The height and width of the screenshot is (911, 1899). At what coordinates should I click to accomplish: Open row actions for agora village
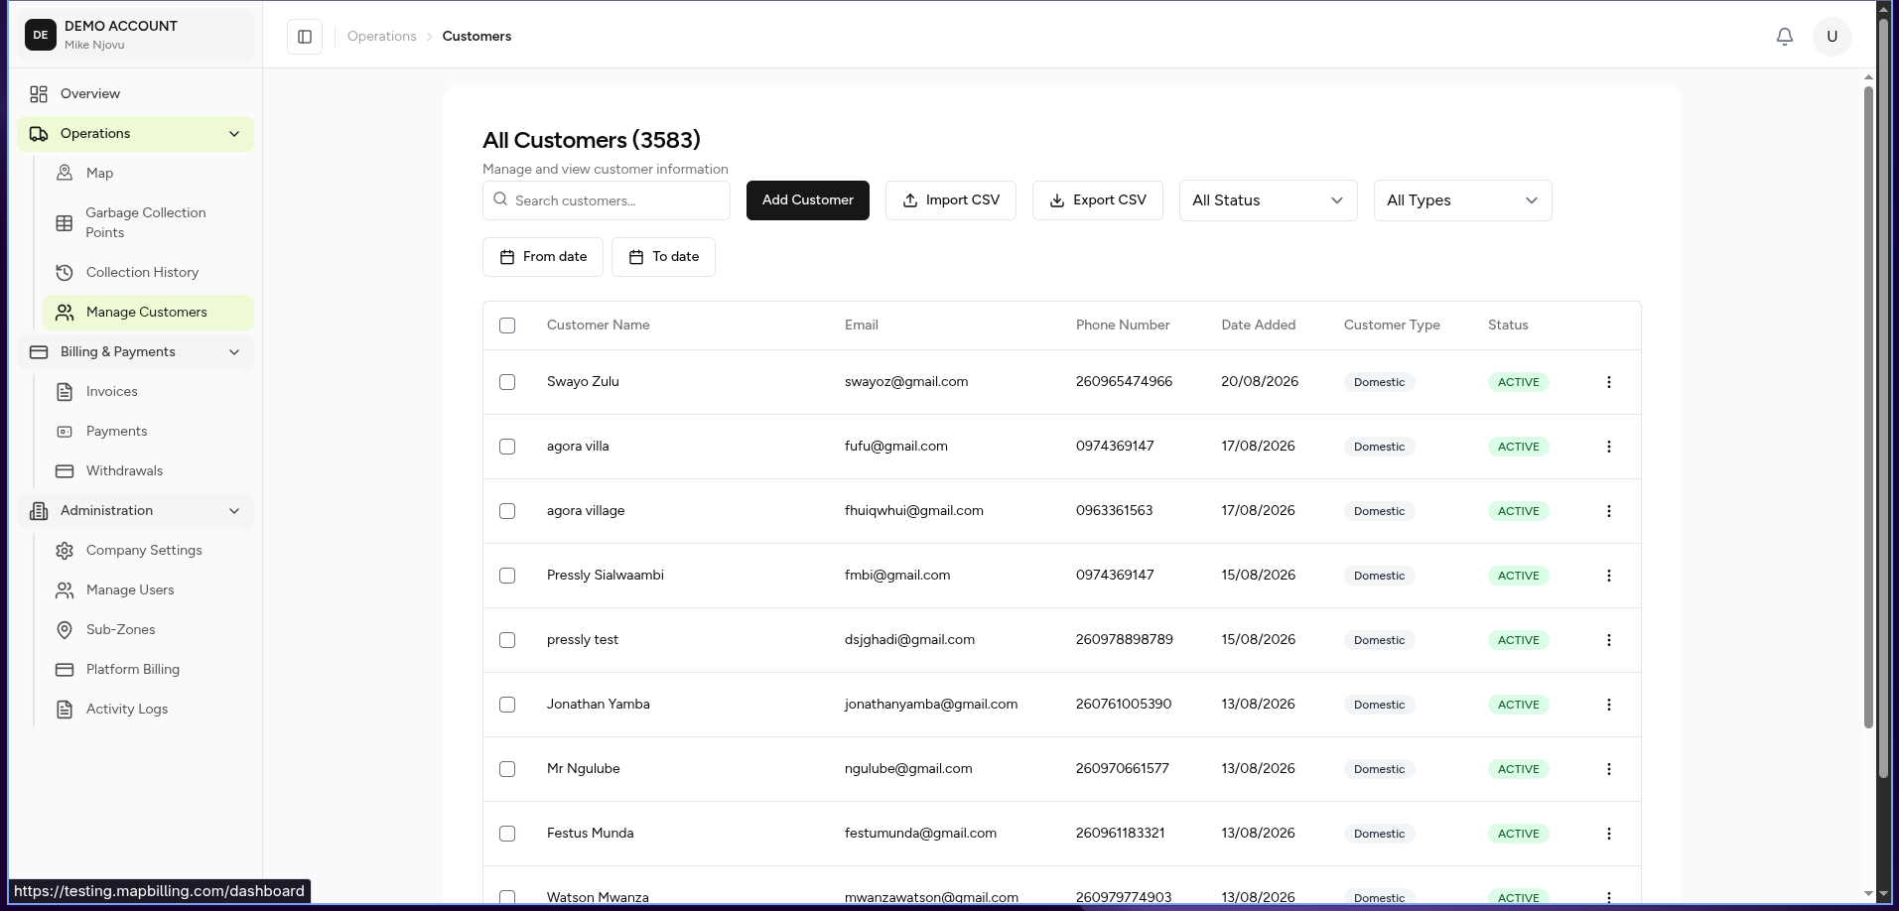tap(1609, 511)
